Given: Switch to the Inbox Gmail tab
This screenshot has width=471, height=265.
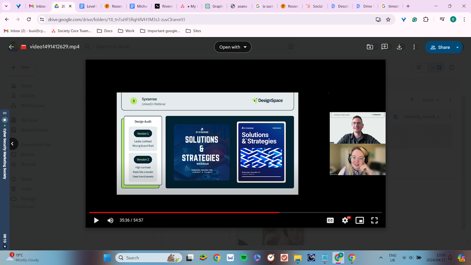Looking at the screenshot, I should pyautogui.click(x=38, y=6).
